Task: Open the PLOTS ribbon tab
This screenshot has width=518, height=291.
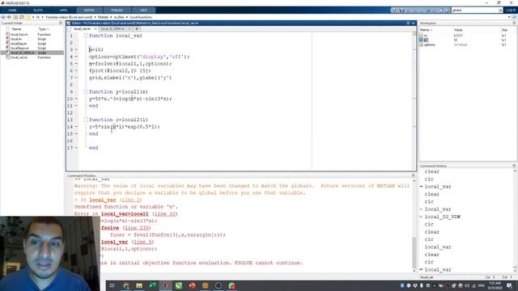Action: click(38, 11)
